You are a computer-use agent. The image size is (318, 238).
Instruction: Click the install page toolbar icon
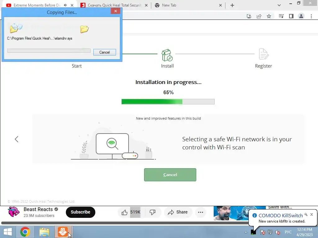click(249, 16)
